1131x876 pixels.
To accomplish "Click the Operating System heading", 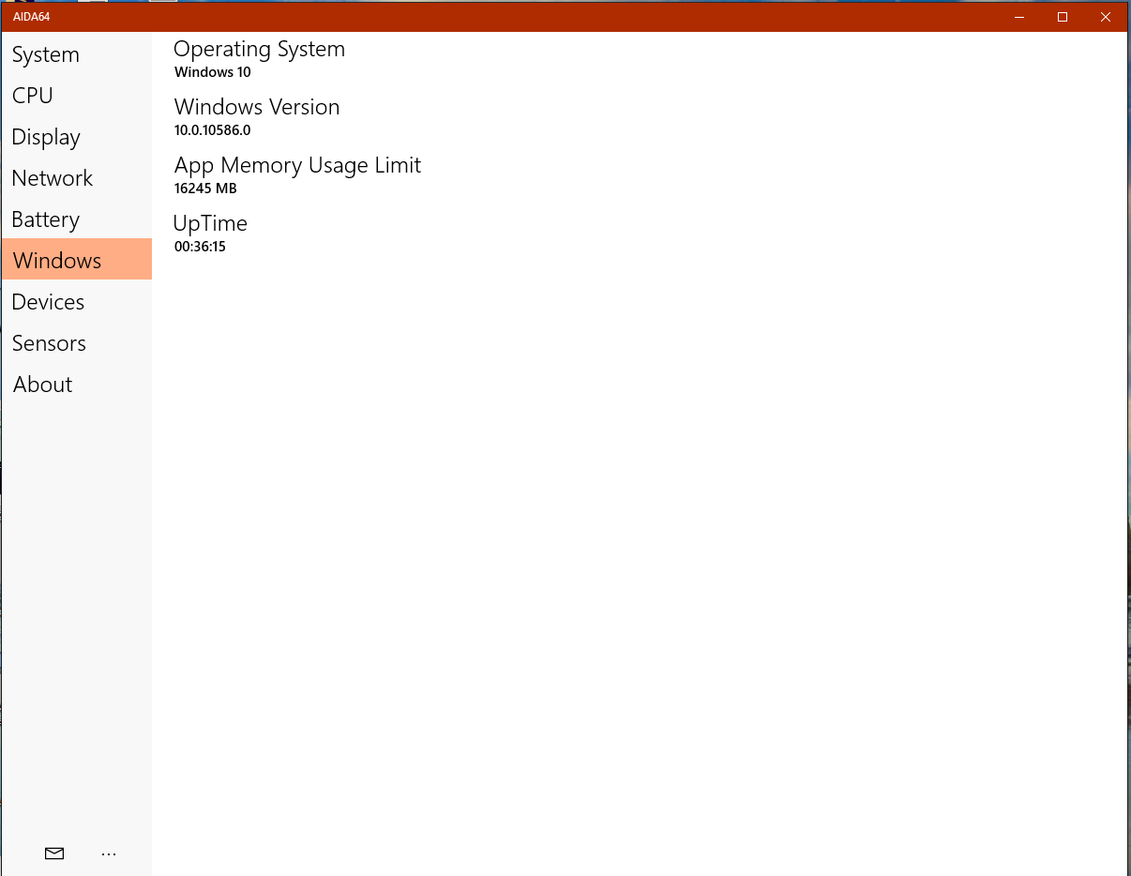I will coord(259,50).
